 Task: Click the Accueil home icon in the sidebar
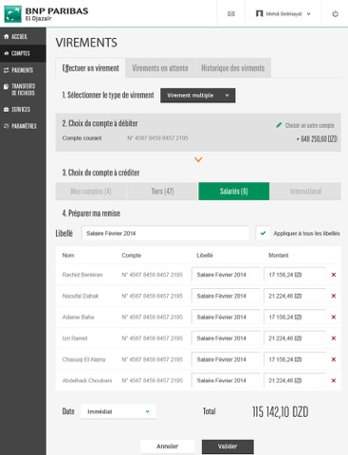point(6,36)
